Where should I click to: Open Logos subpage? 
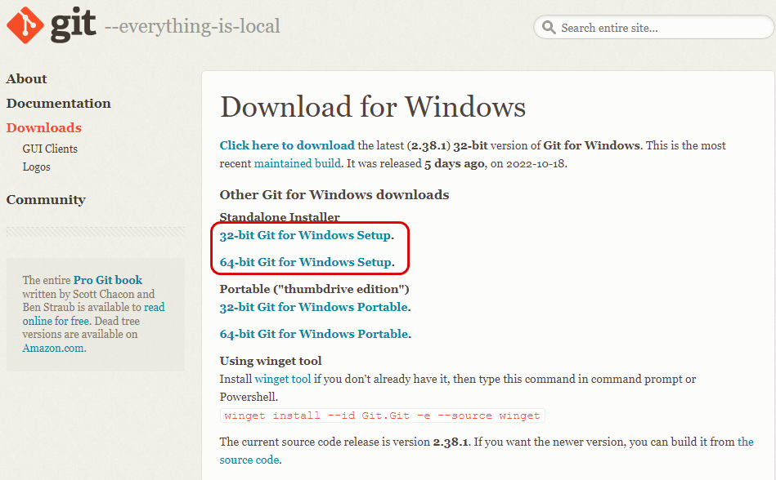pyautogui.click(x=36, y=167)
